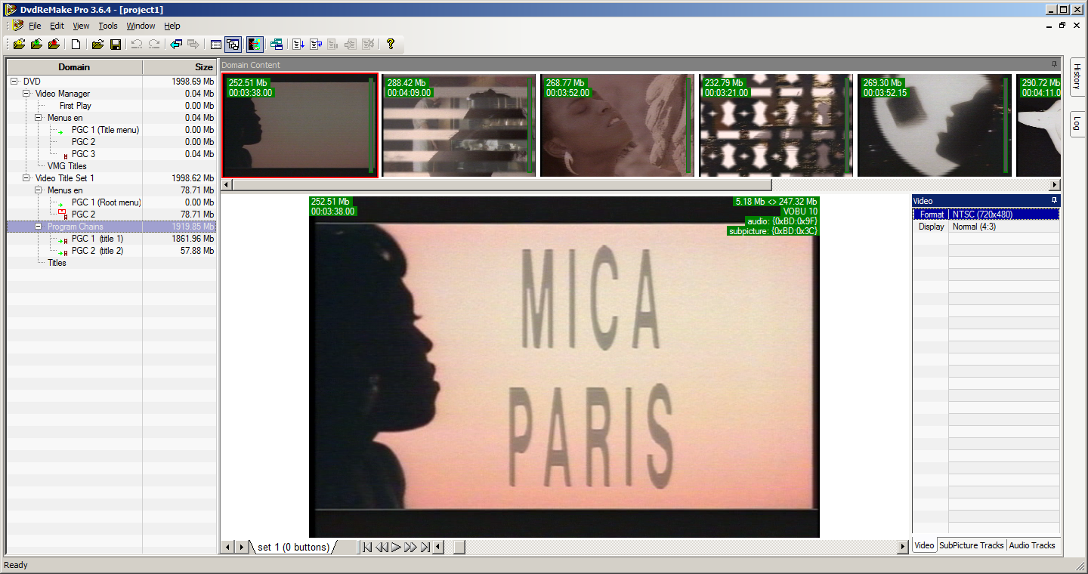Click the teal tree-structure toolbar icon
Image resolution: width=1088 pixels, height=574 pixels.
click(x=276, y=45)
